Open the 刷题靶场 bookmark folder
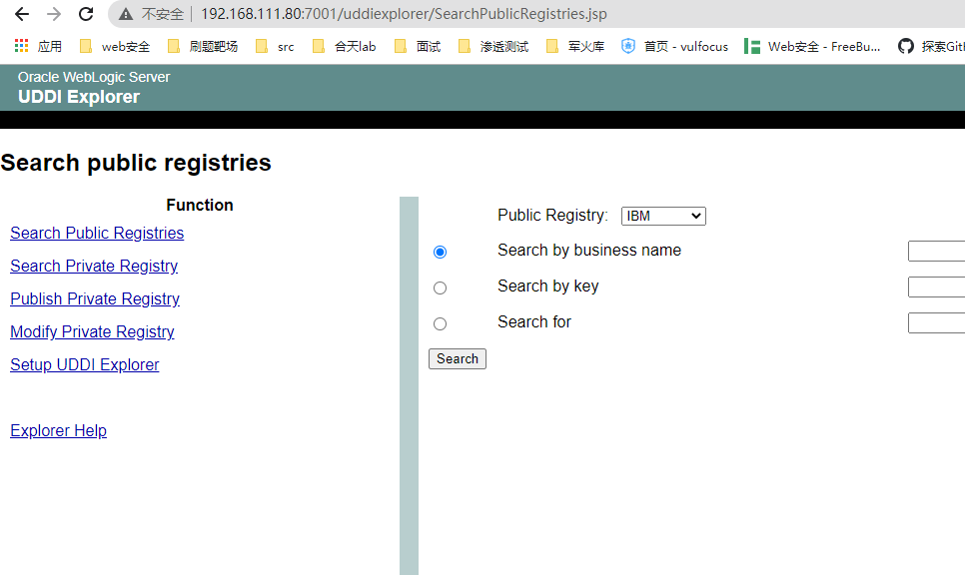 point(203,46)
